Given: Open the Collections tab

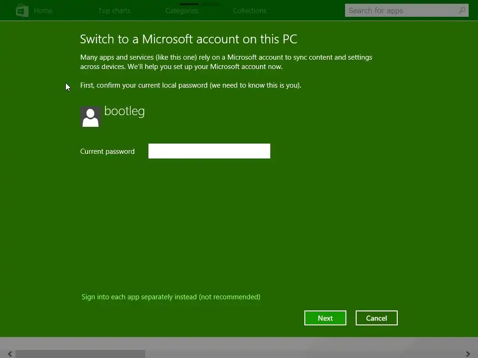Looking at the screenshot, I should click(x=250, y=11).
